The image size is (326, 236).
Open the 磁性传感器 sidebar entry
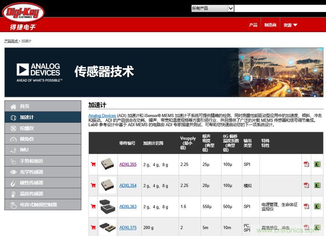pyautogui.click(x=13, y=183)
